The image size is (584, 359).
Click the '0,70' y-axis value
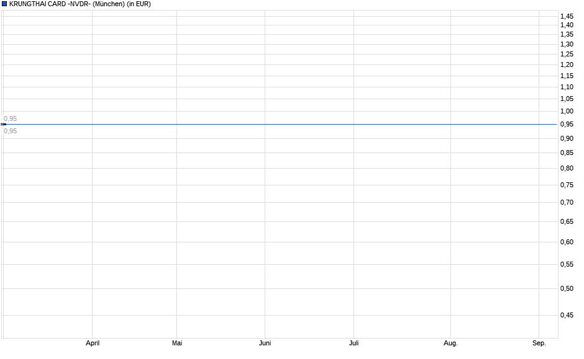[x=567, y=202]
